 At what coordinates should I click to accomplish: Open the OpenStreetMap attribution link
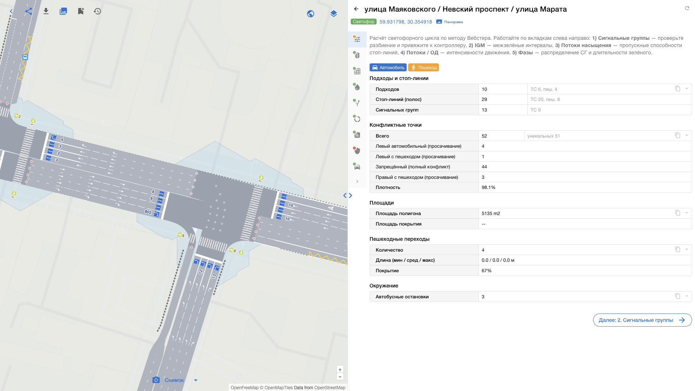coord(330,388)
